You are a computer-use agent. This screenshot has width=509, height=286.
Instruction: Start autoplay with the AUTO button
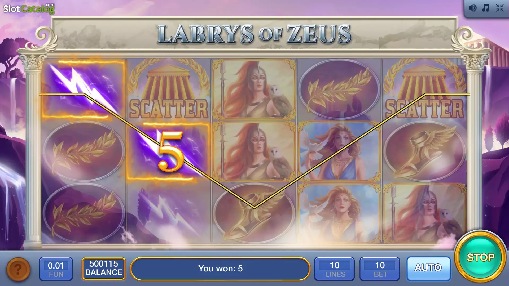(428, 268)
